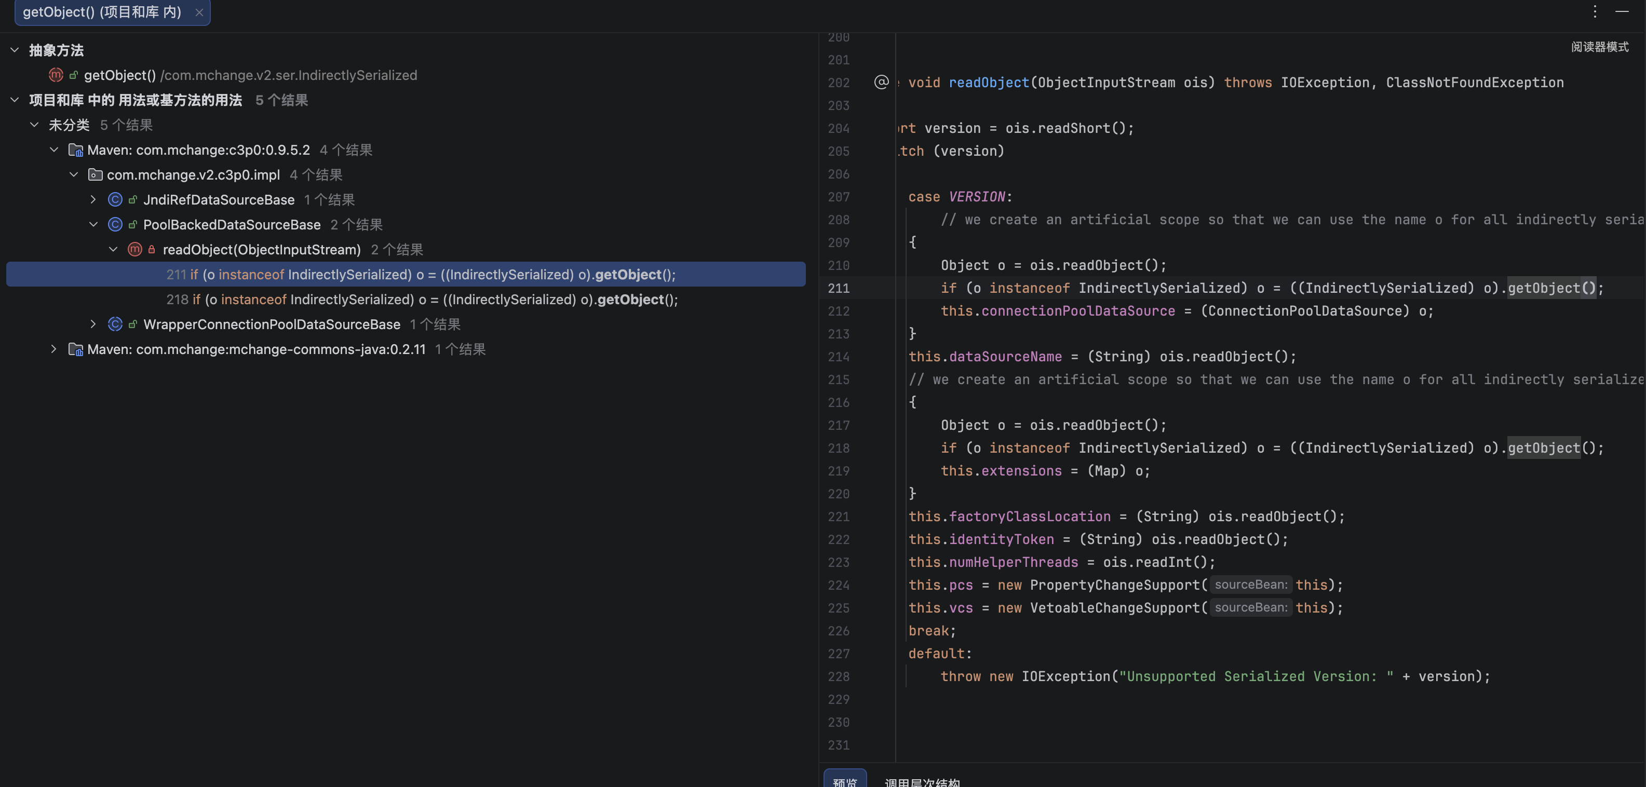This screenshot has height=787, width=1646.
Task: Toggle 阅读器模式 reader mode
Action: [x=1599, y=47]
